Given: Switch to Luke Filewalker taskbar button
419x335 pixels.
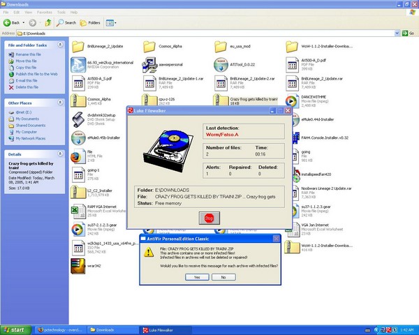Looking at the screenshot, I should click(x=166, y=330).
